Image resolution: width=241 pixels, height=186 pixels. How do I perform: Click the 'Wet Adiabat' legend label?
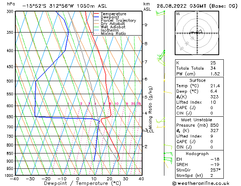pyautogui.click(x=113, y=27)
